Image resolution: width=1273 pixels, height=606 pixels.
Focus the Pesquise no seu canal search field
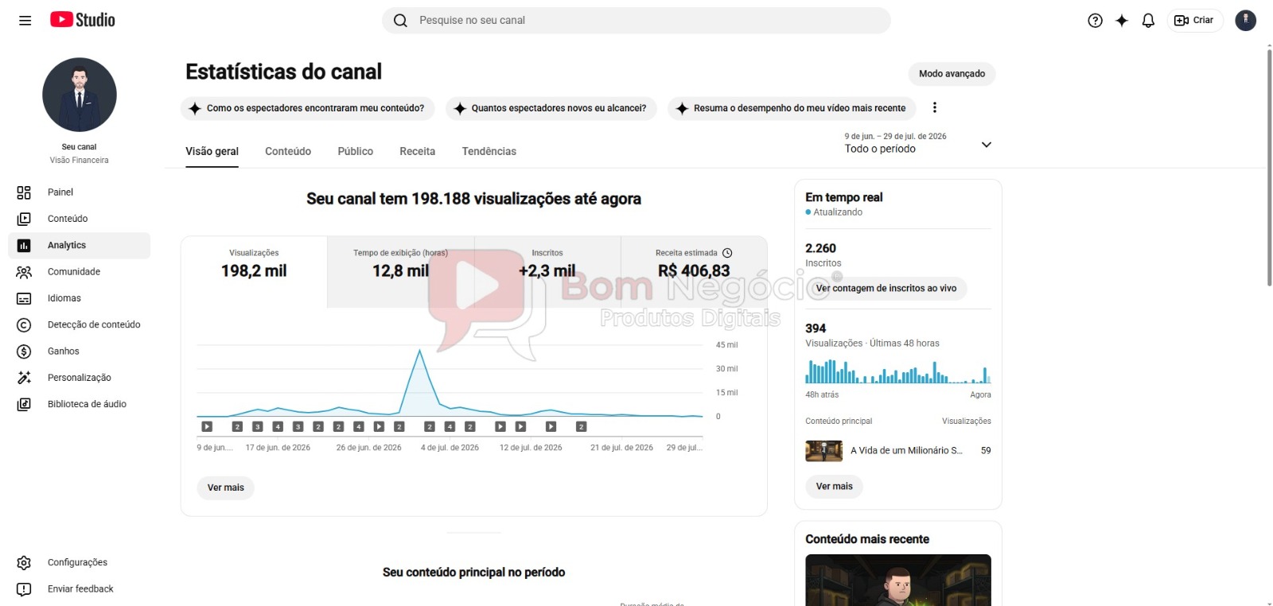click(636, 21)
